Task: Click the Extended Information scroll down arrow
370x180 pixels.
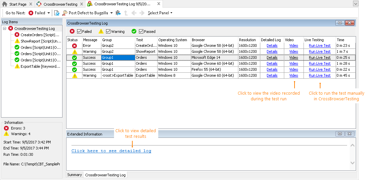Action: (x=352, y=163)
